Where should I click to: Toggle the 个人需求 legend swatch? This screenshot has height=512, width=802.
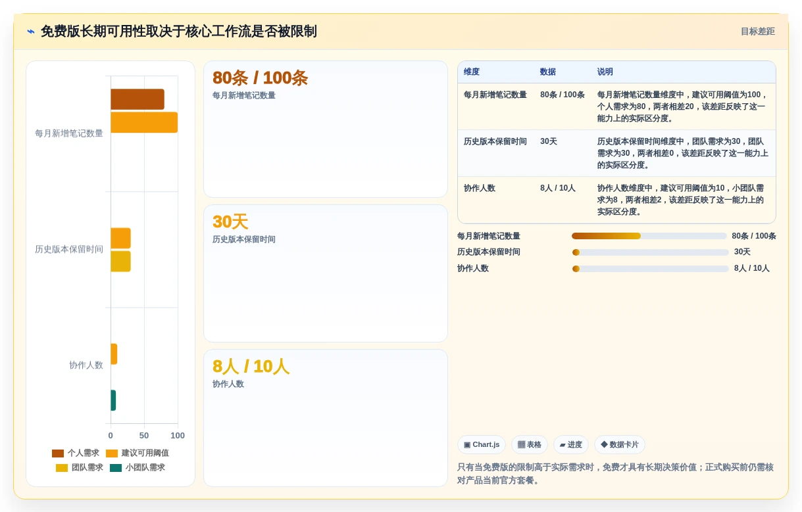click(58, 454)
